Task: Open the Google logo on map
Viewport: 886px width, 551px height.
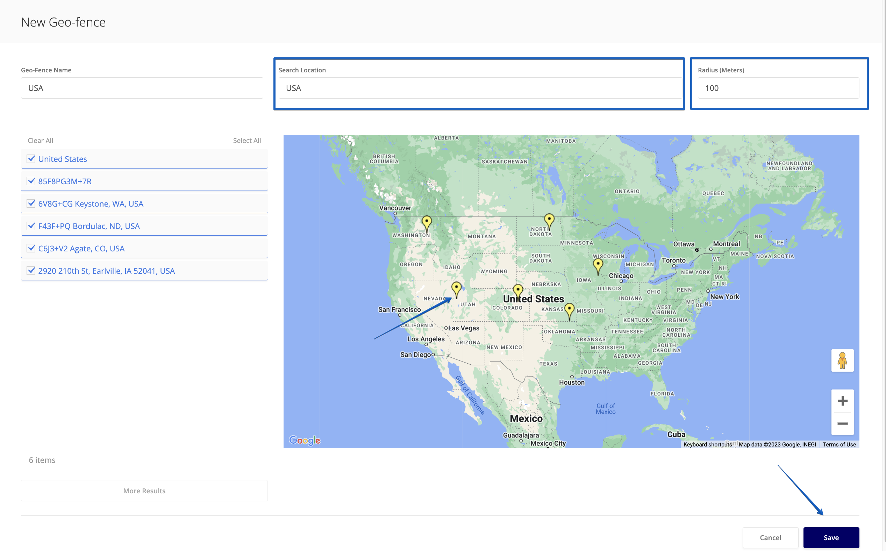Action: tap(304, 440)
